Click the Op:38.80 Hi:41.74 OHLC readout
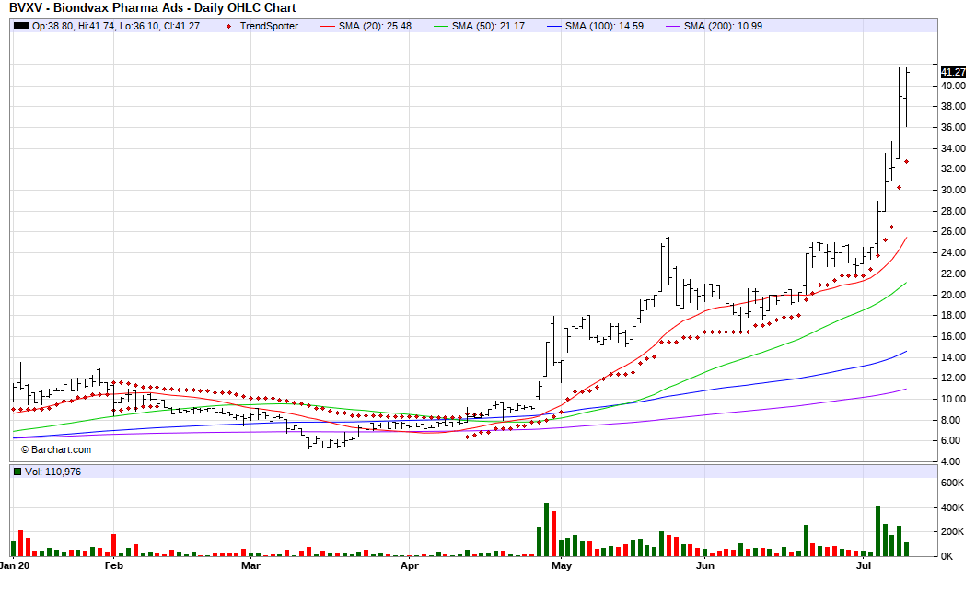 tap(116, 26)
